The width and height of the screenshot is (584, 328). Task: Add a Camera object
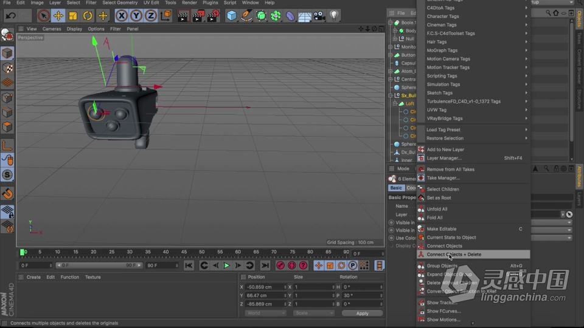point(319,16)
